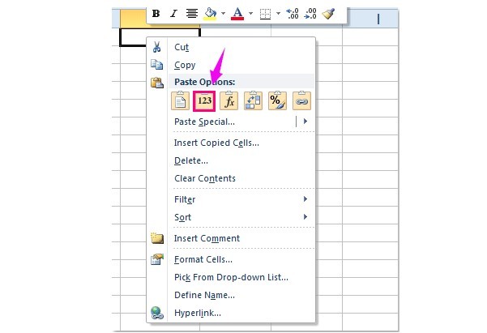Select Cut from the context menu
This screenshot has width=487, height=333.
click(x=182, y=47)
